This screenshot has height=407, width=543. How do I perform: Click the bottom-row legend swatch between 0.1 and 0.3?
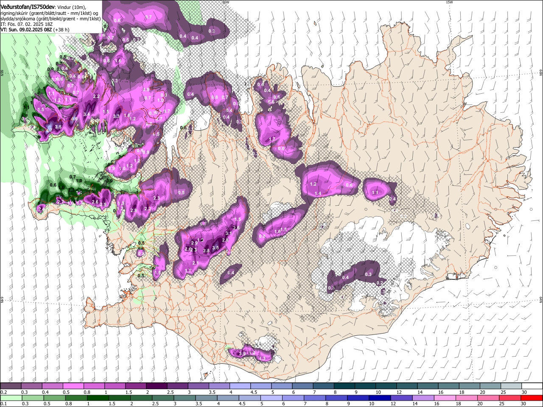tap(11, 398)
